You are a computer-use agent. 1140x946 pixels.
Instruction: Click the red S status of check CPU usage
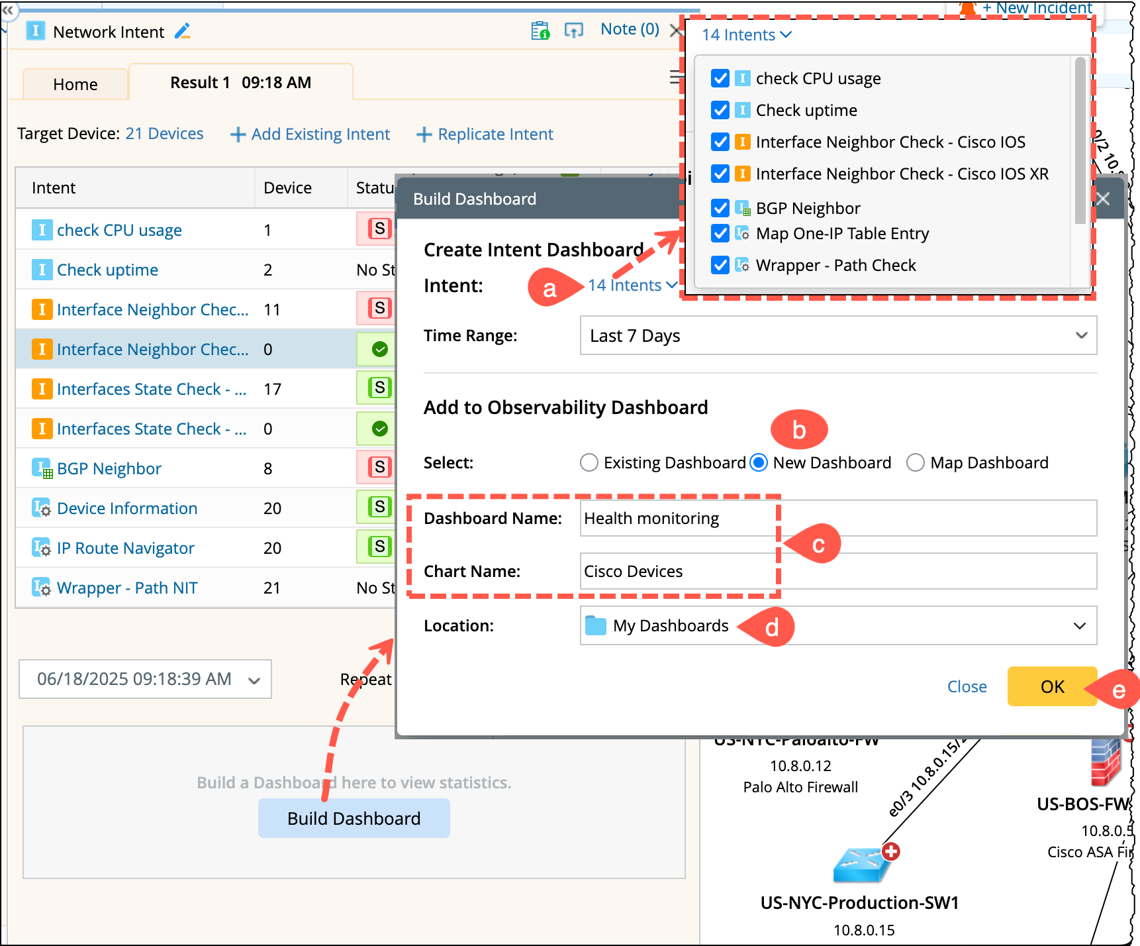pos(379,229)
